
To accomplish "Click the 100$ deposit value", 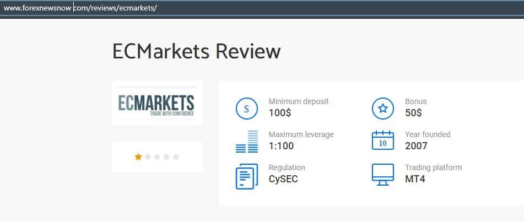I will click(280, 113).
